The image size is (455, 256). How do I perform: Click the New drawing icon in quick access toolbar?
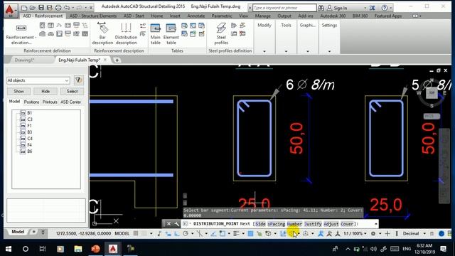[x=24, y=8]
